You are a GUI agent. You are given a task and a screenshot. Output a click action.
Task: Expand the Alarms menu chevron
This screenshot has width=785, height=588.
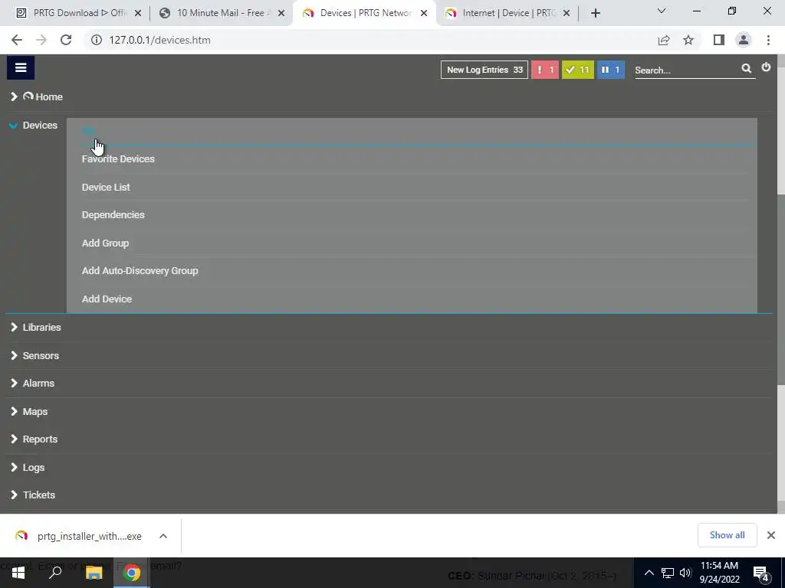pos(14,383)
